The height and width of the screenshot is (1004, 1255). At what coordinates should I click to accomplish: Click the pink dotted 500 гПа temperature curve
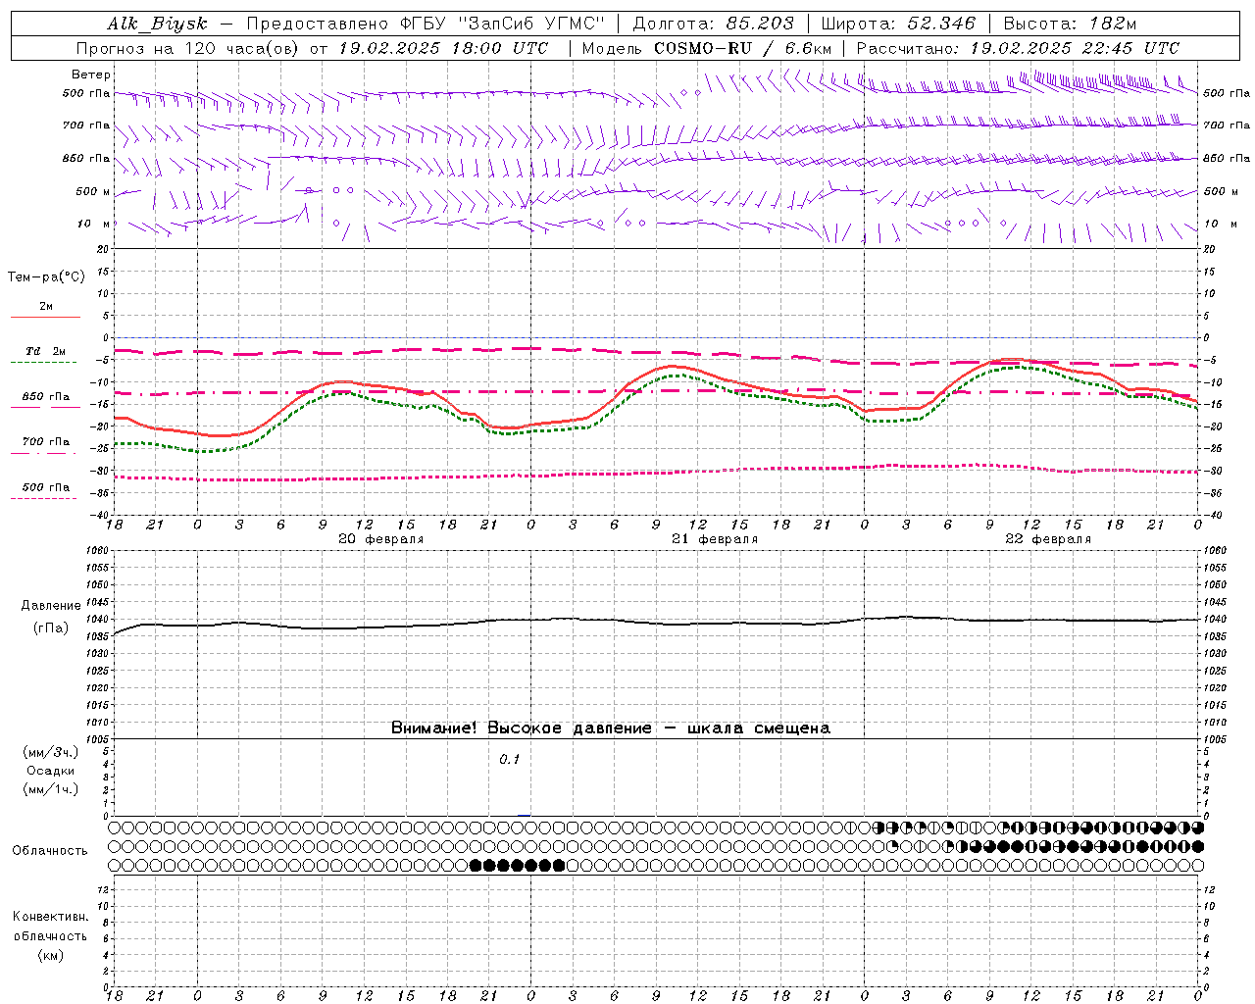coord(657,473)
